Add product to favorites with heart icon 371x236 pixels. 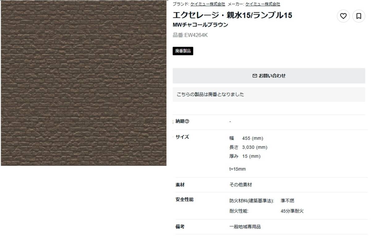pyautogui.click(x=343, y=16)
